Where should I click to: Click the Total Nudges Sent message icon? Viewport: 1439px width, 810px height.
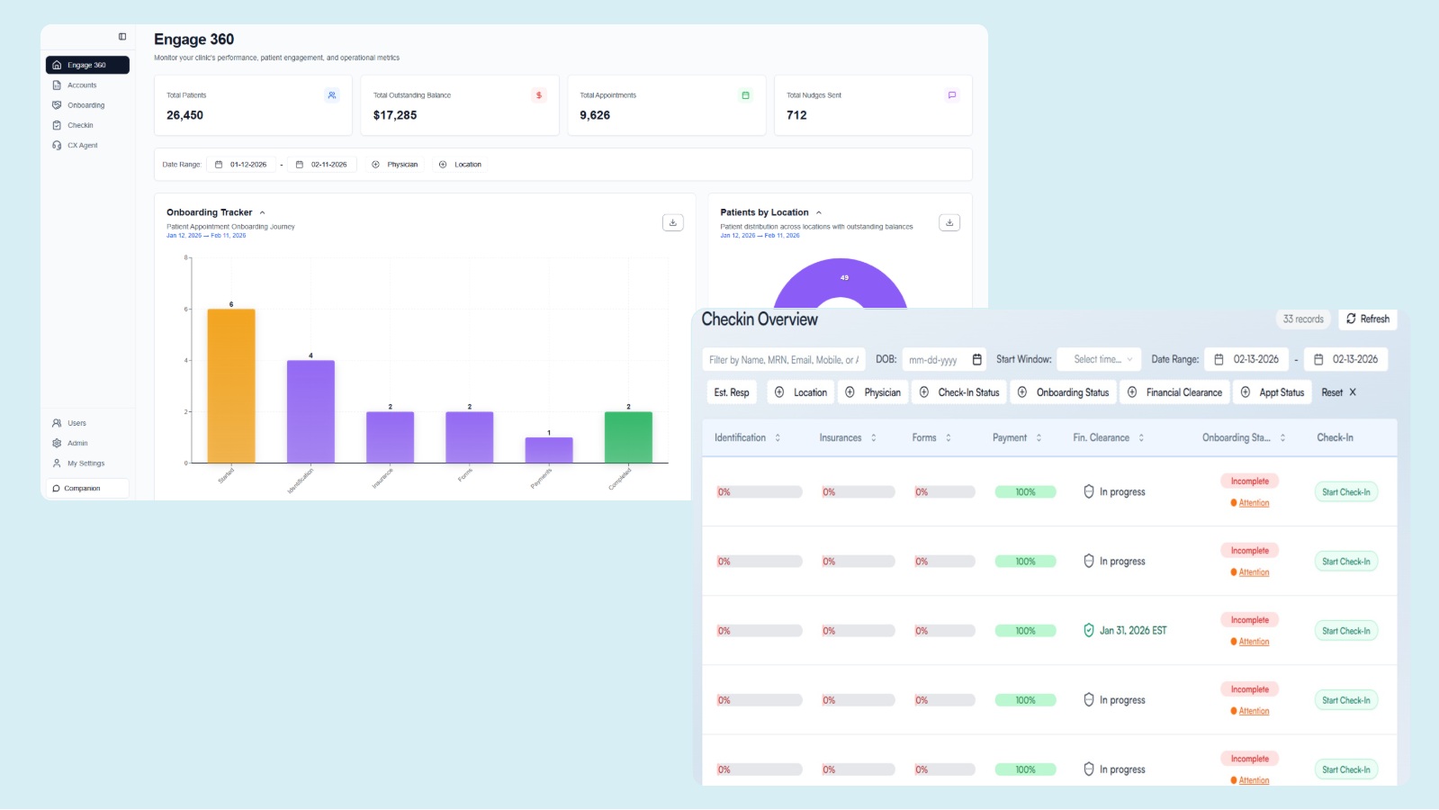[x=951, y=95]
